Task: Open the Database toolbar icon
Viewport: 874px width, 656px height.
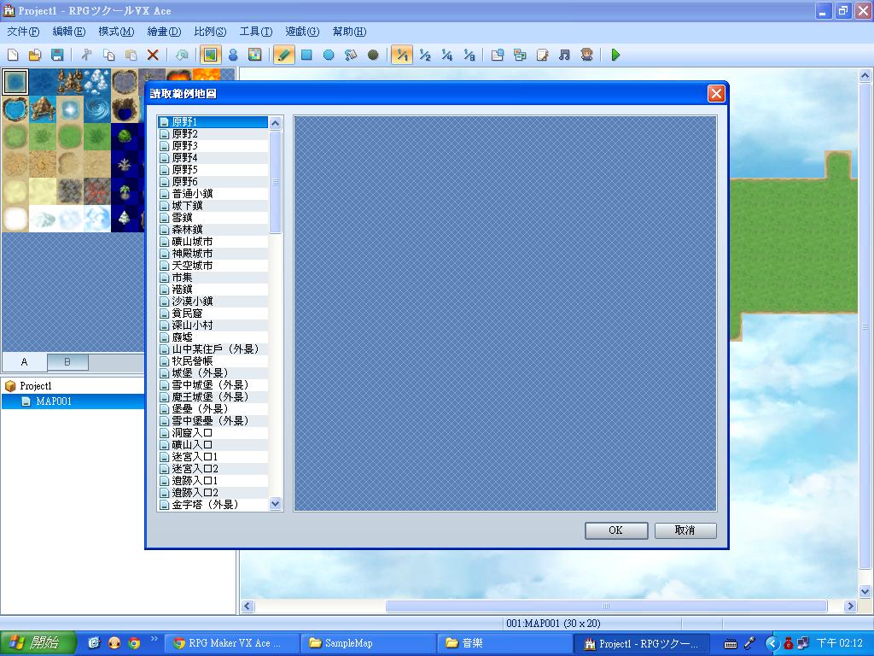Action: coord(498,55)
